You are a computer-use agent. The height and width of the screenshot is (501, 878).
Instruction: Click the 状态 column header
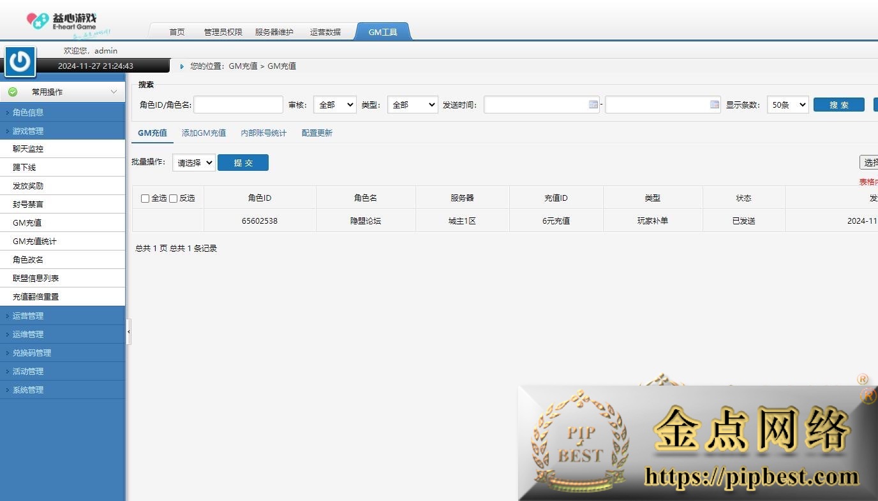tap(743, 198)
